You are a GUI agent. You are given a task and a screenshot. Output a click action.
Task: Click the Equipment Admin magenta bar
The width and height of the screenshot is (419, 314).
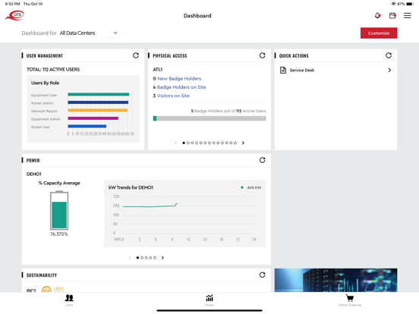93,118
